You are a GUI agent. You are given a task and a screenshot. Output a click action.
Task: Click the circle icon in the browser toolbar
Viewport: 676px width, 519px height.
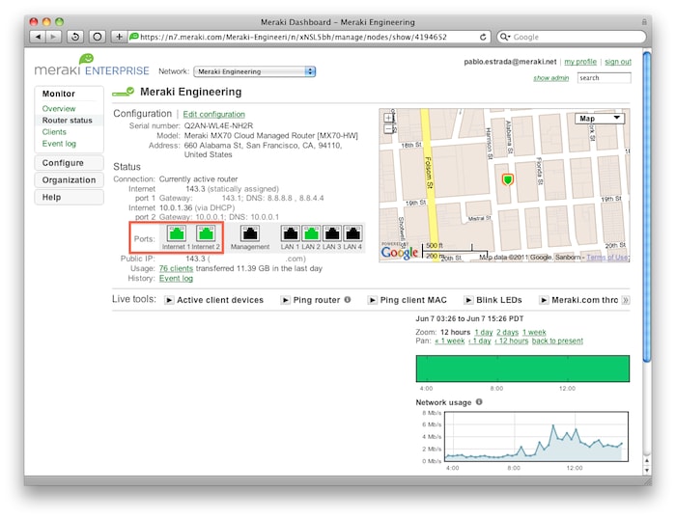[98, 37]
